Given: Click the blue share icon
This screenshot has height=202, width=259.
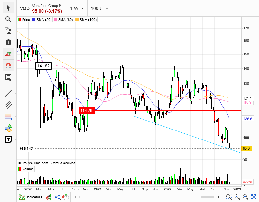Looking at the screenshot, I should coord(58,197).
